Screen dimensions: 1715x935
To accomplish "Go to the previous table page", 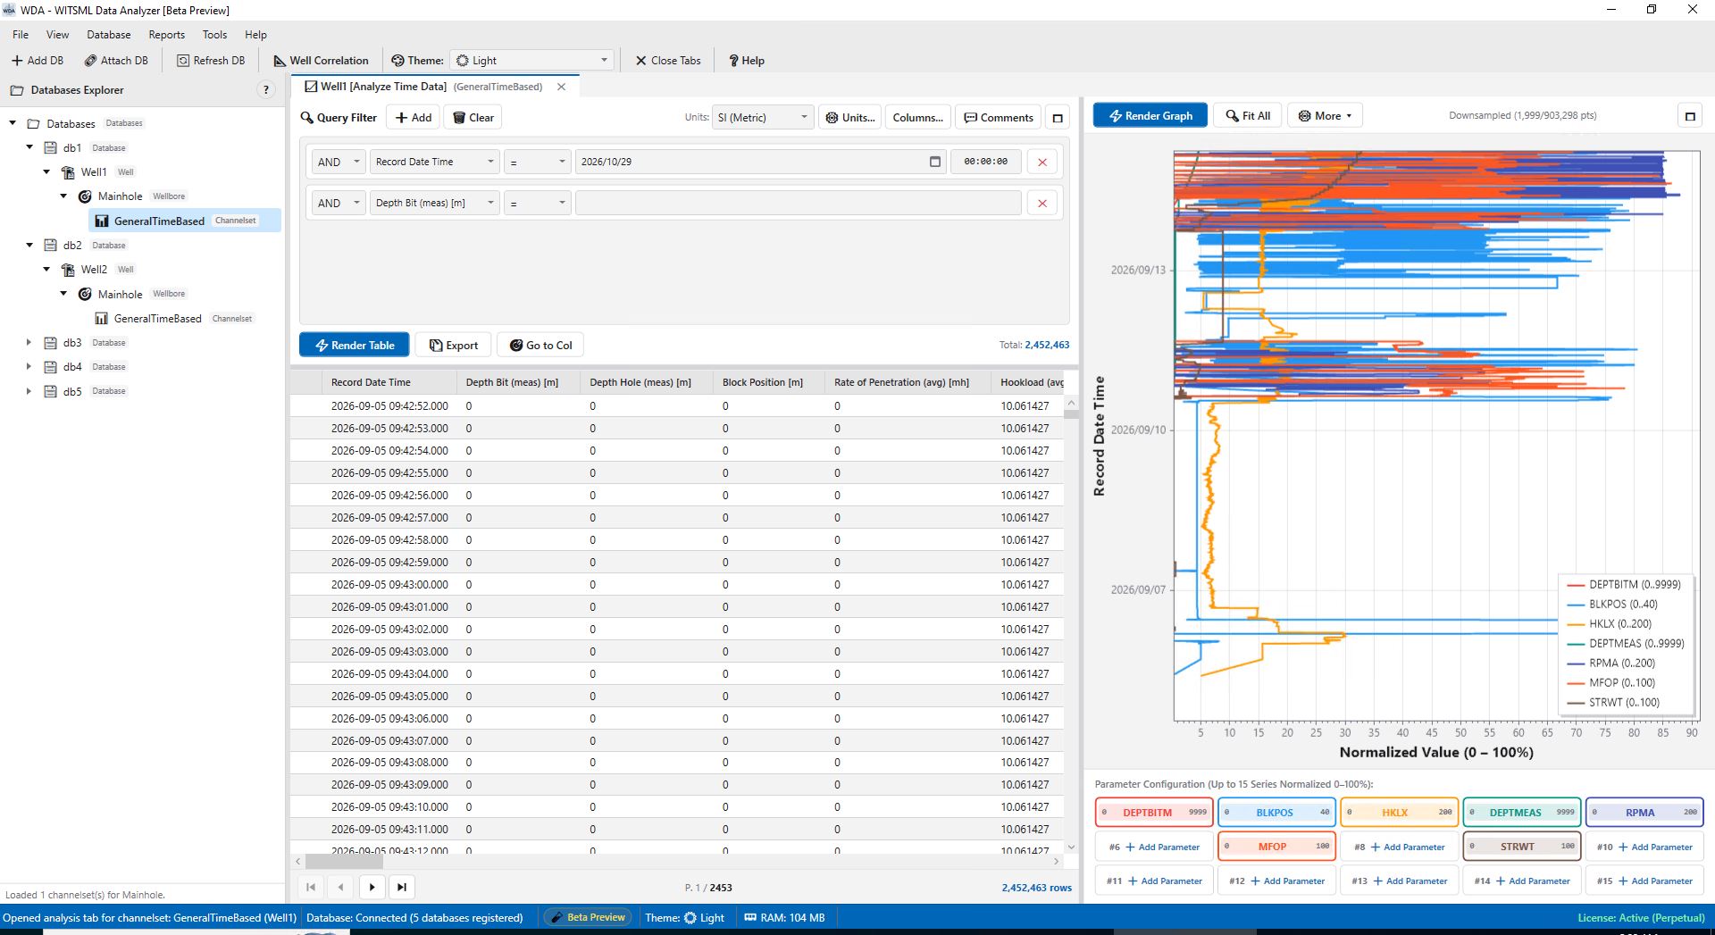I will (341, 887).
